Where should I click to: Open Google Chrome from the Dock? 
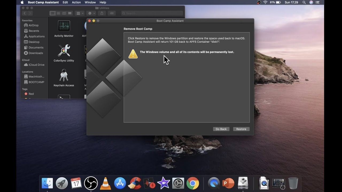tap(193, 183)
